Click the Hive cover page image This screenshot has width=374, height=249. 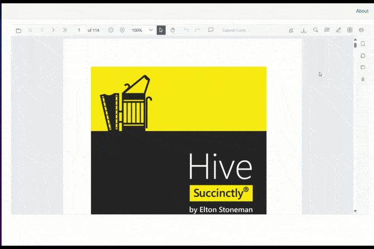point(179,141)
